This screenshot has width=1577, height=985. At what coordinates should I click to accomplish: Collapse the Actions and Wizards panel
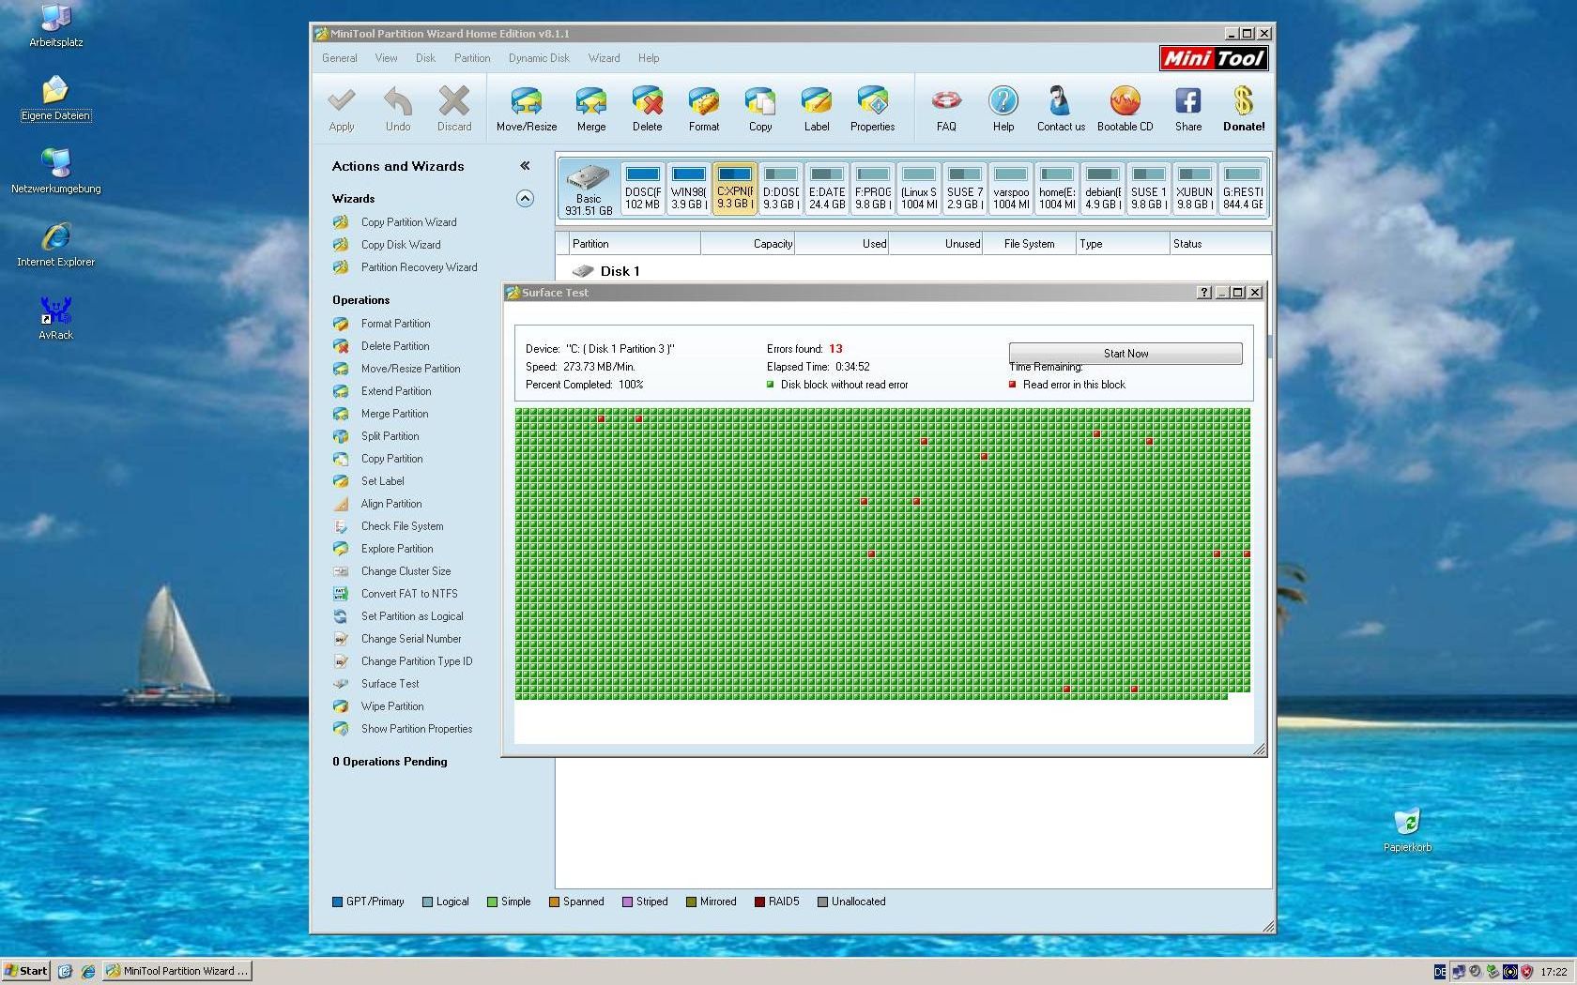click(x=525, y=166)
